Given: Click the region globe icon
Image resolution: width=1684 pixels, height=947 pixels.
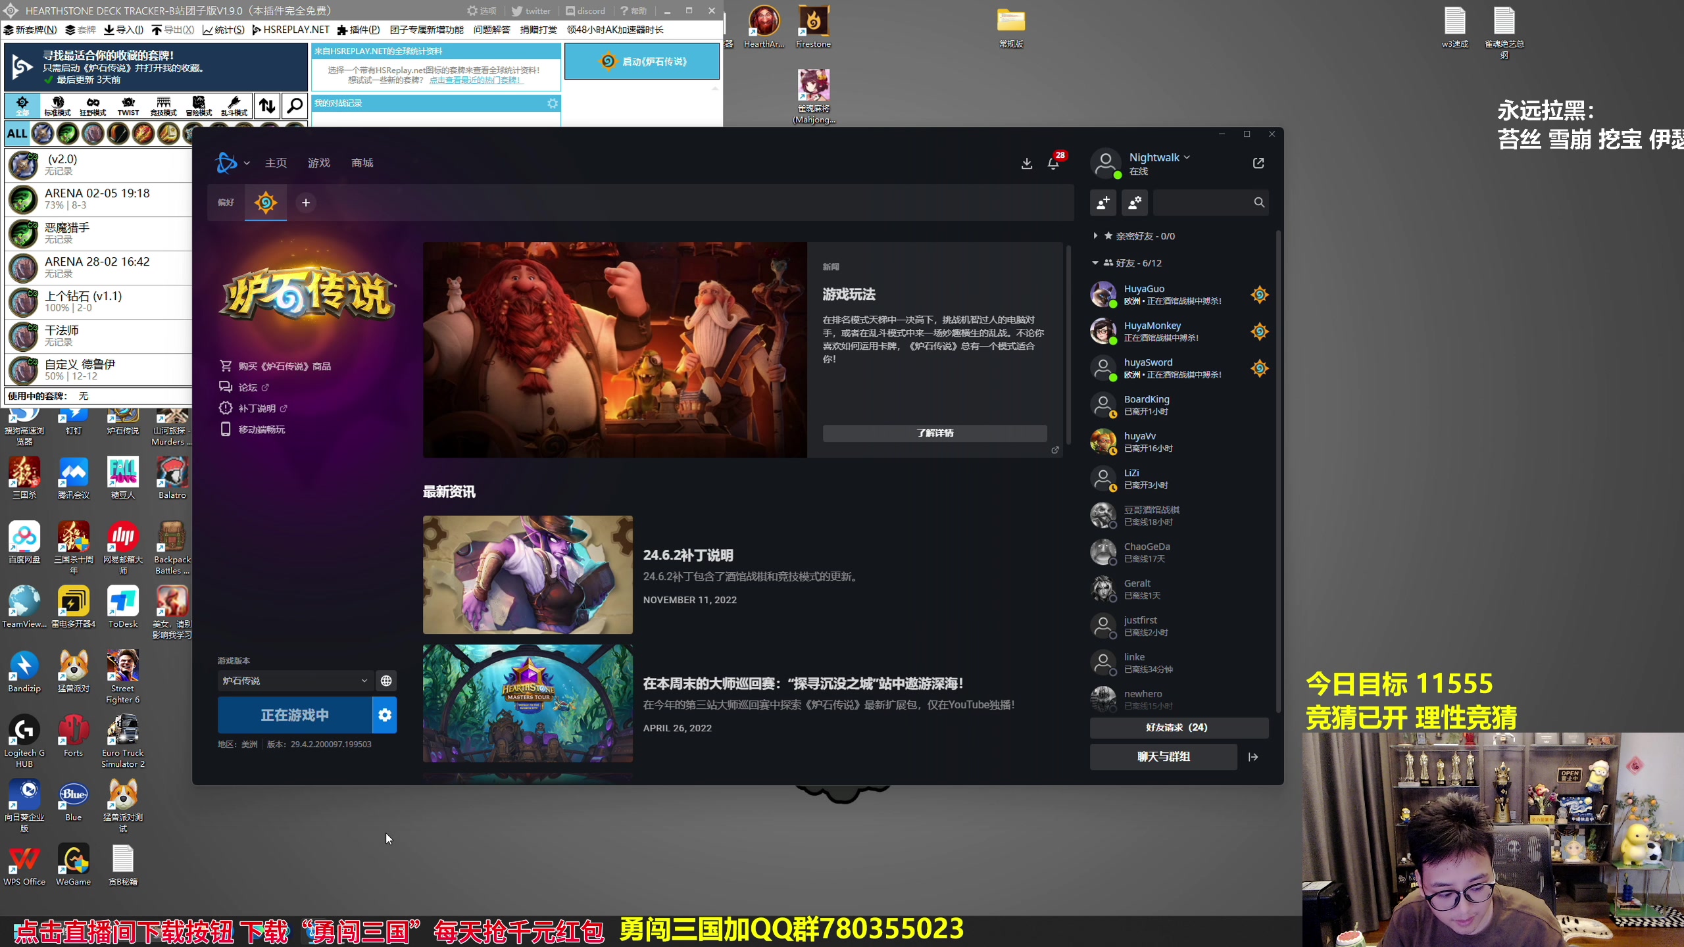Looking at the screenshot, I should pyautogui.click(x=386, y=681).
